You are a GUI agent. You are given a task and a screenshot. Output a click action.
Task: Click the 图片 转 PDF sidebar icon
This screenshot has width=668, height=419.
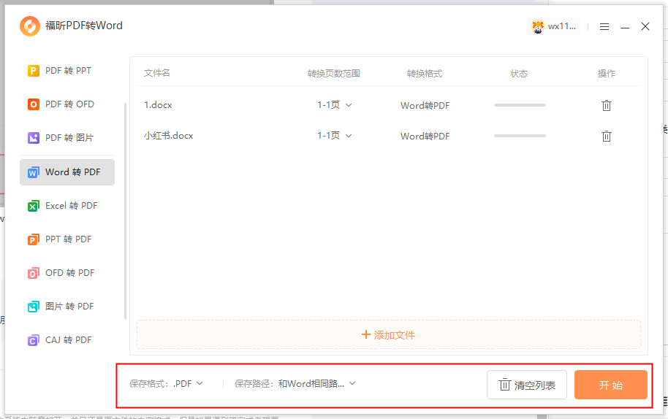click(34, 307)
